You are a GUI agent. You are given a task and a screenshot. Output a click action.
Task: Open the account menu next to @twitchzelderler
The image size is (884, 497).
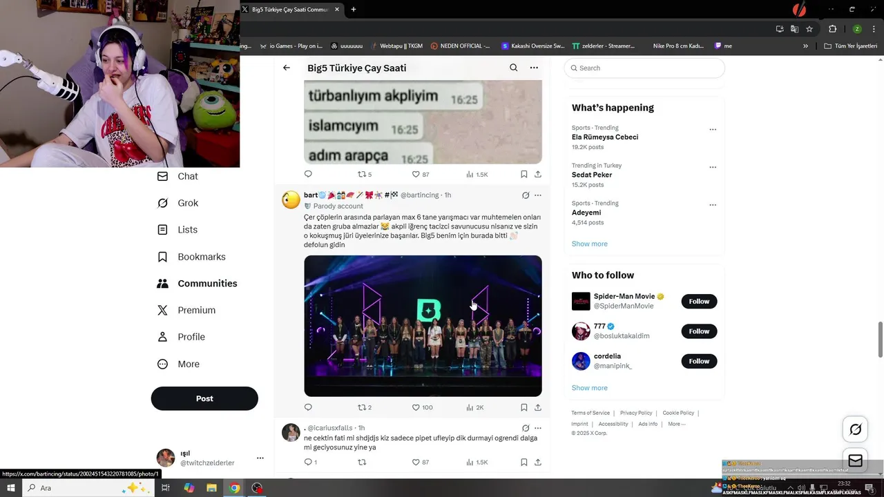pos(260,458)
